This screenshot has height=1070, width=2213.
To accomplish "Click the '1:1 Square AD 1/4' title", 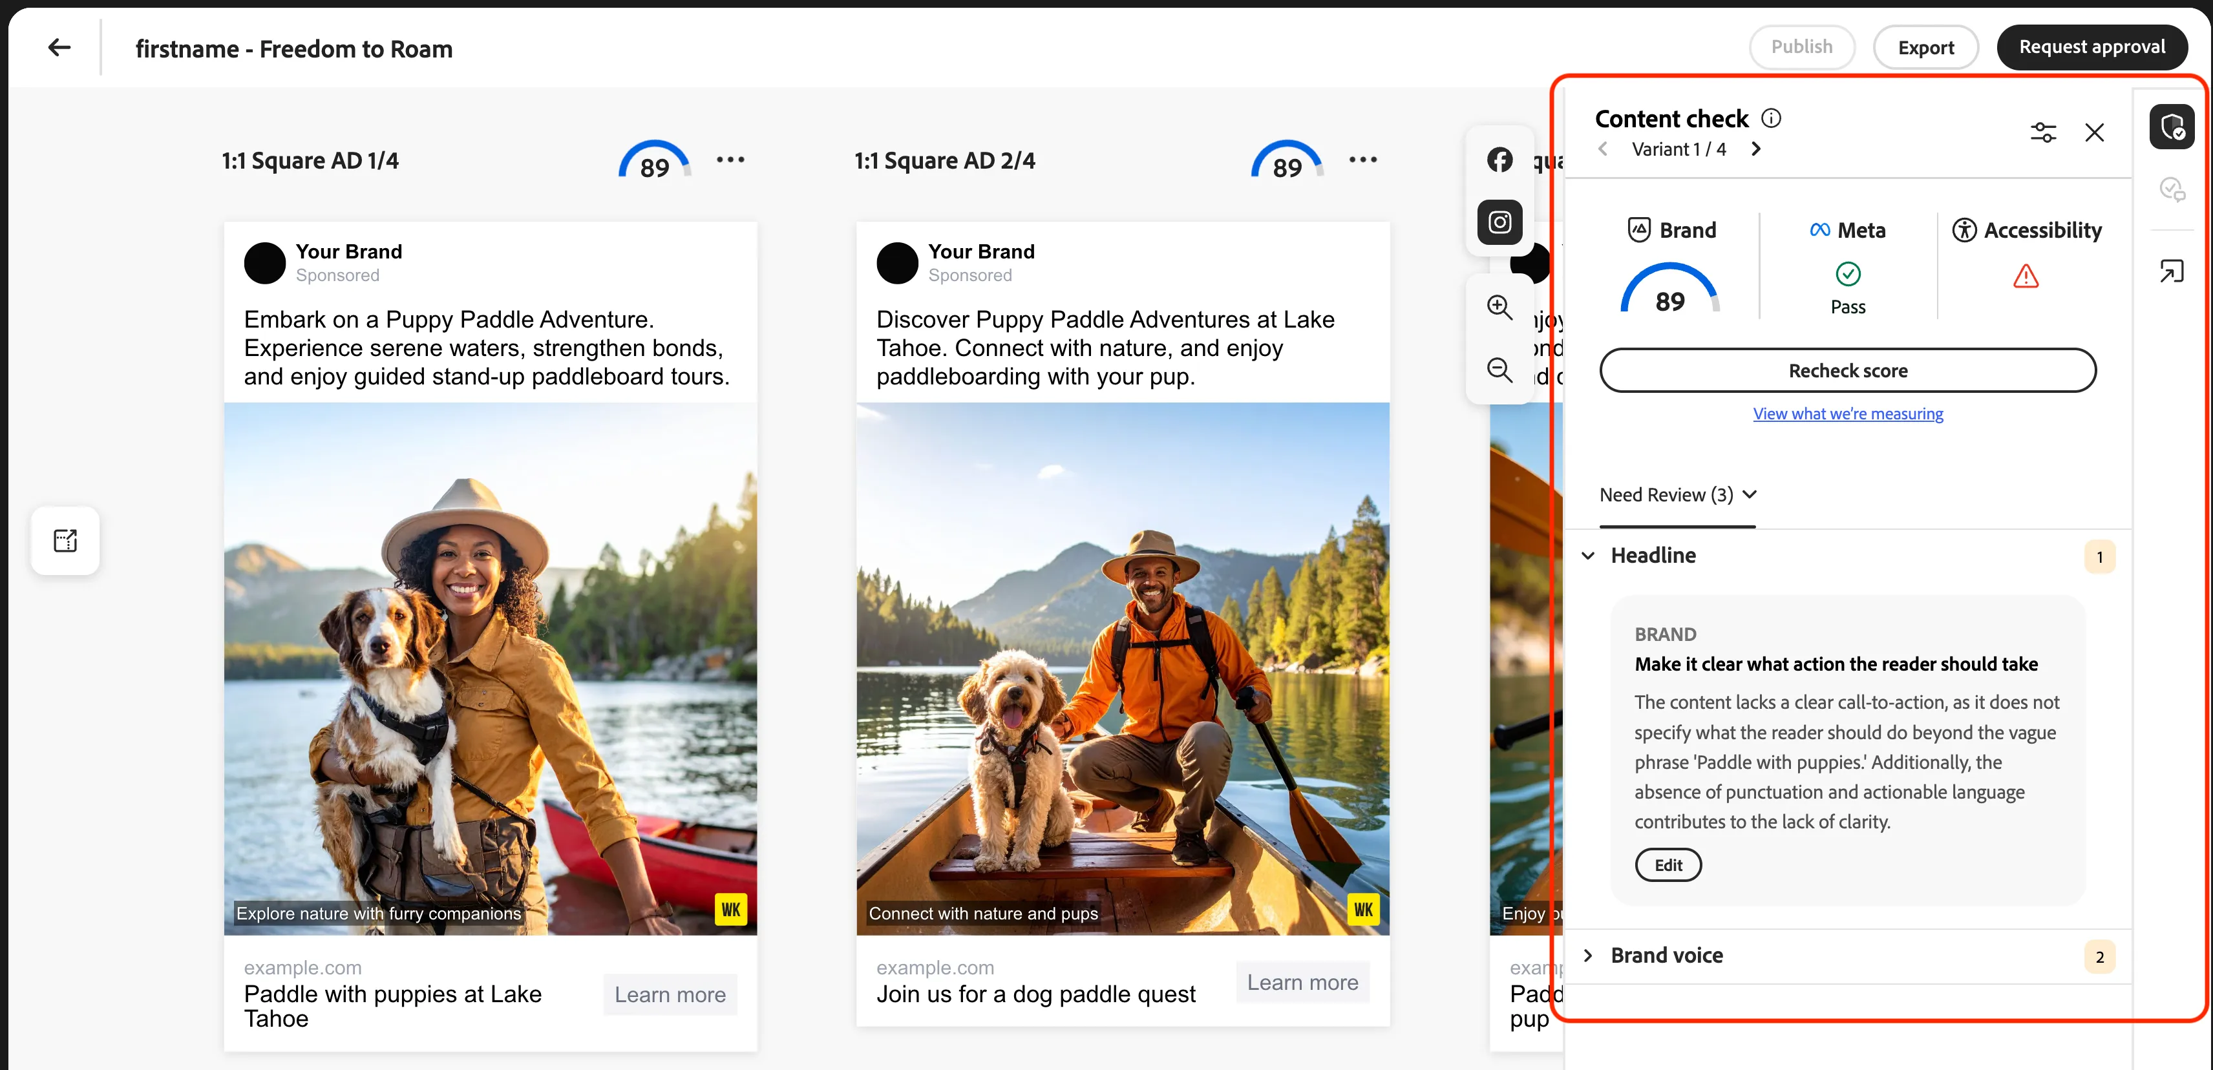I will point(310,161).
